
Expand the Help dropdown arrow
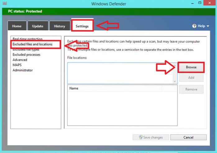pyautogui.click(x=208, y=26)
